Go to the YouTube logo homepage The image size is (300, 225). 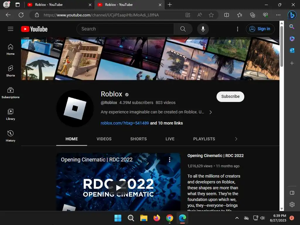click(34, 29)
